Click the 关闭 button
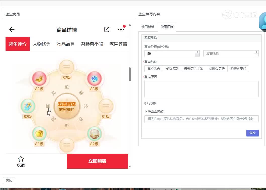This screenshot has height=190, width=266. (x=9, y=180)
